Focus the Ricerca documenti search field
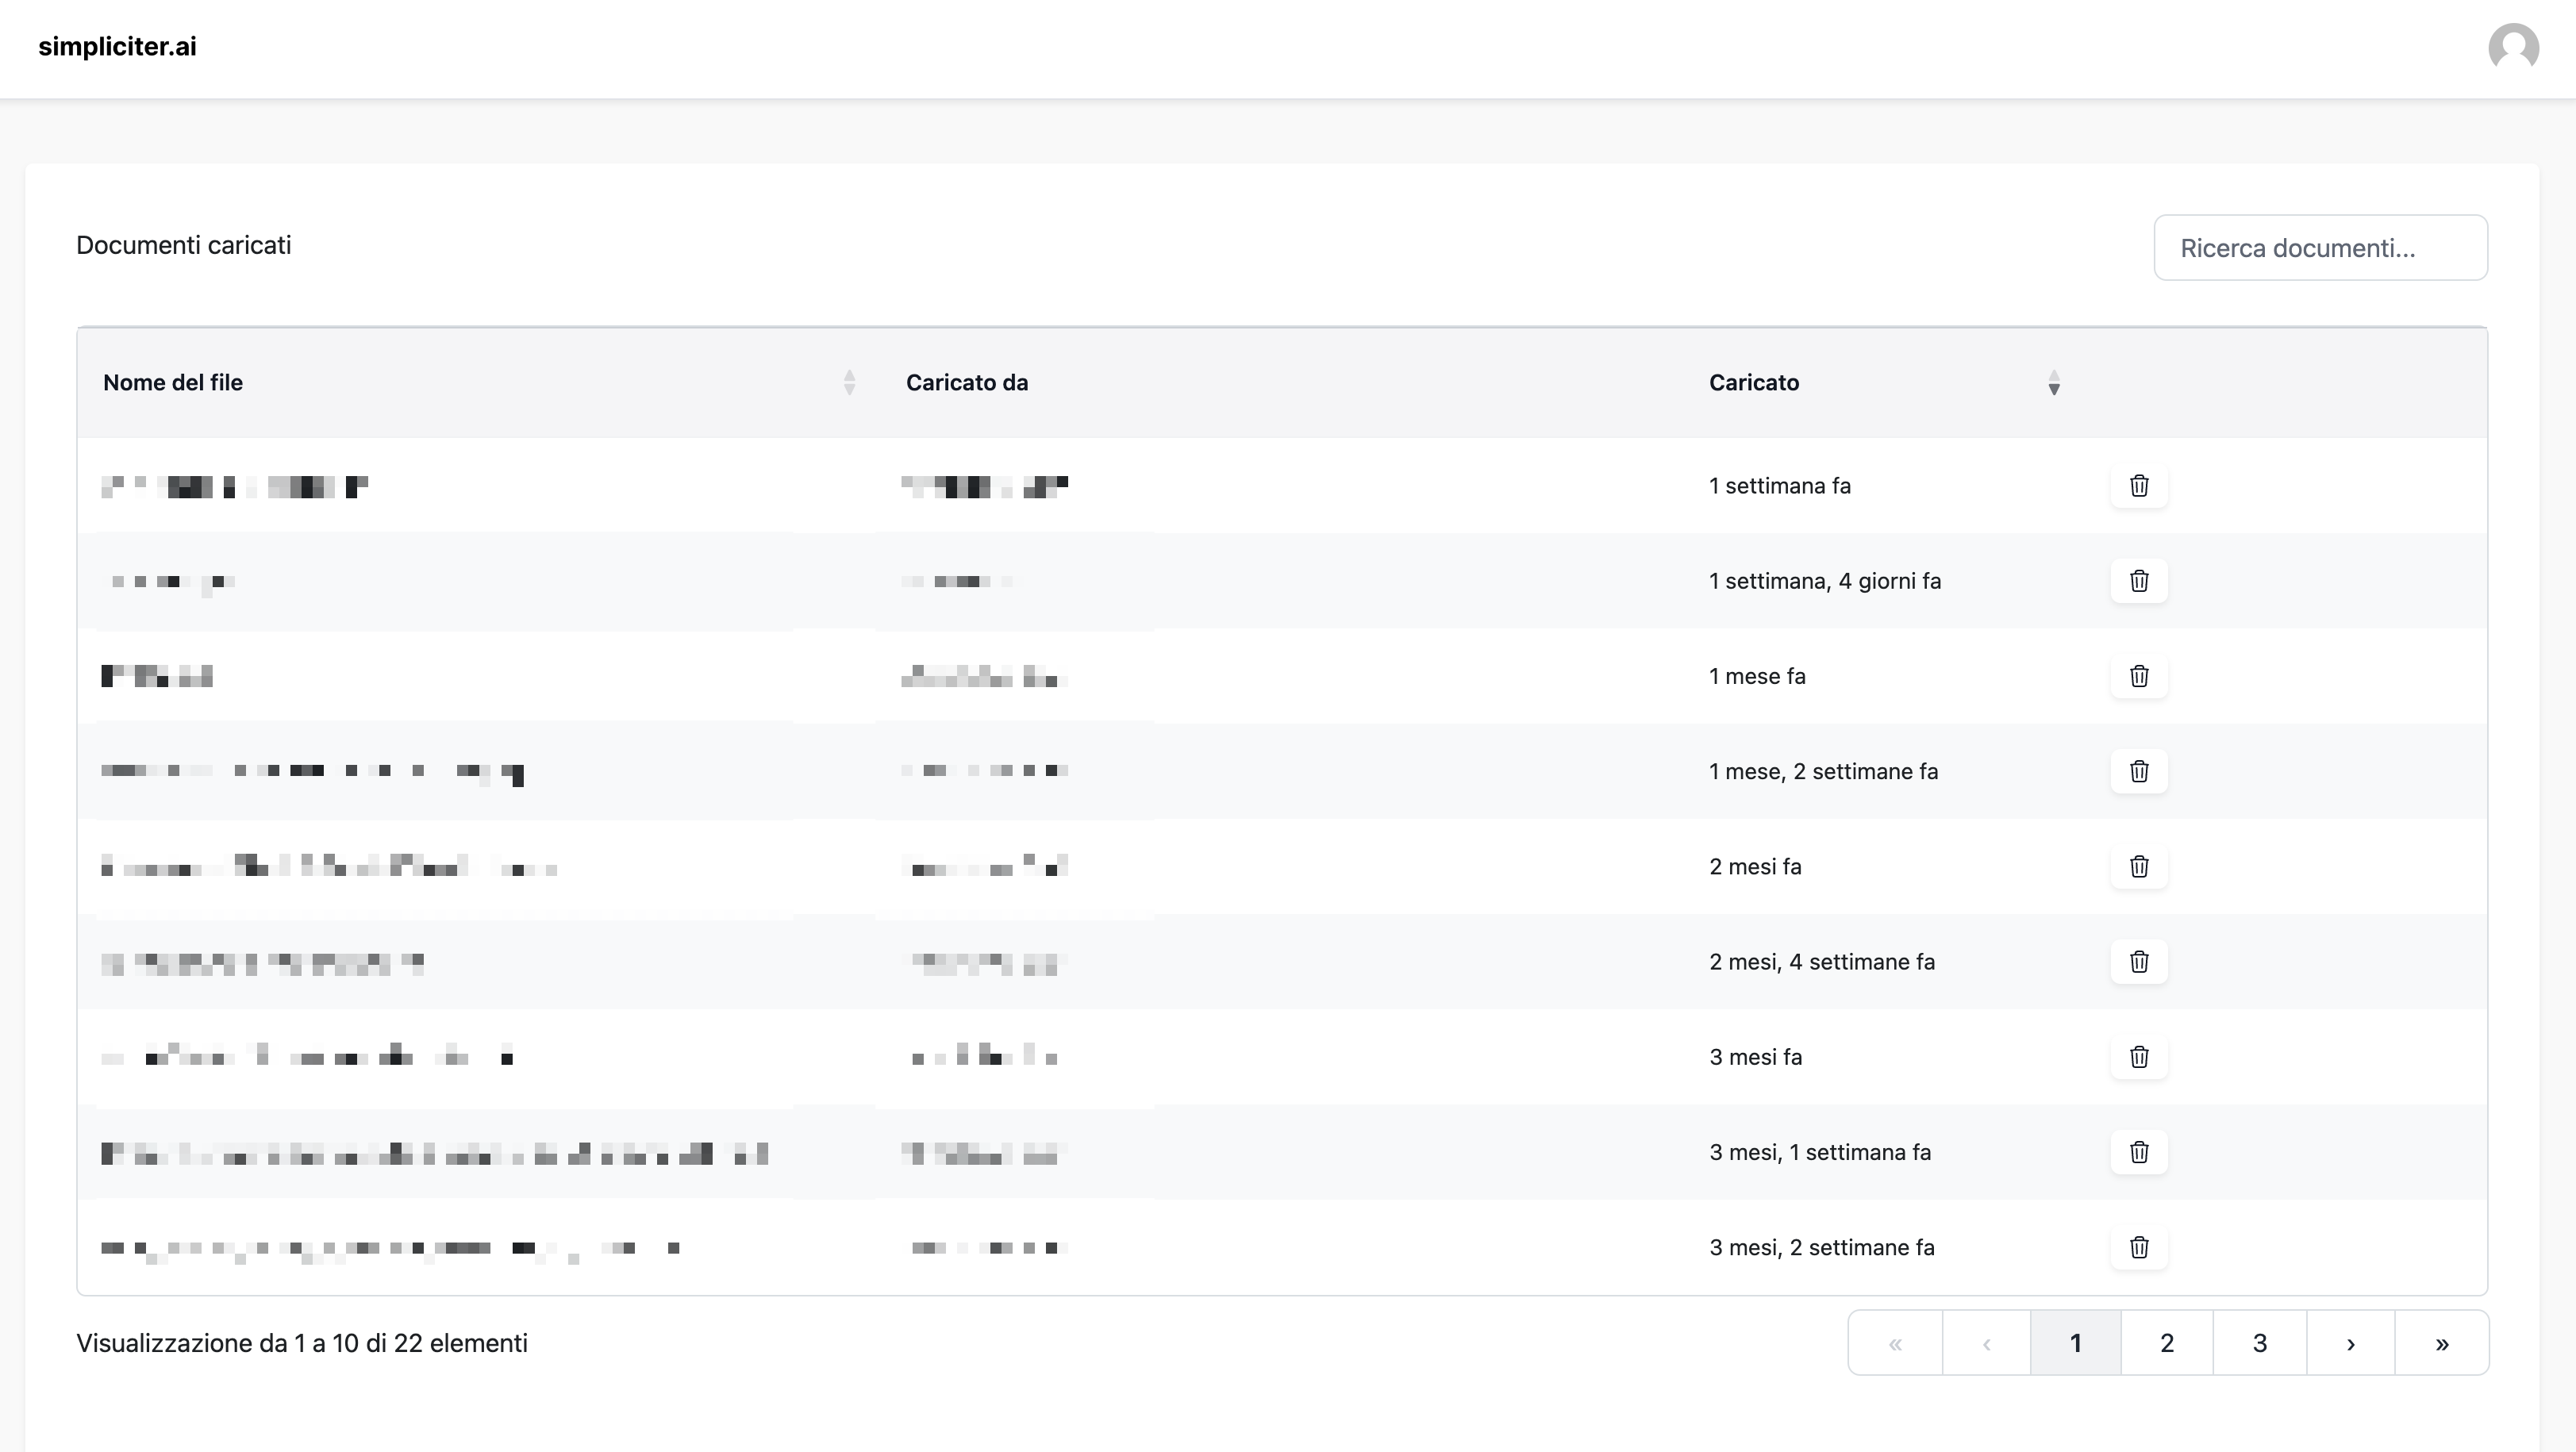The height and width of the screenshot is (1452, 2576). pos(2320,248)
